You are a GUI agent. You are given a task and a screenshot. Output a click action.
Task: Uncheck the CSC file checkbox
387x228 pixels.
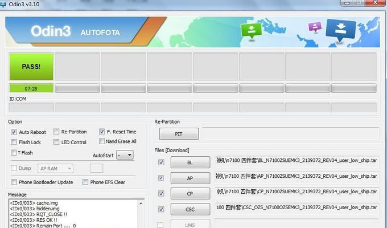tap(161, 209)
